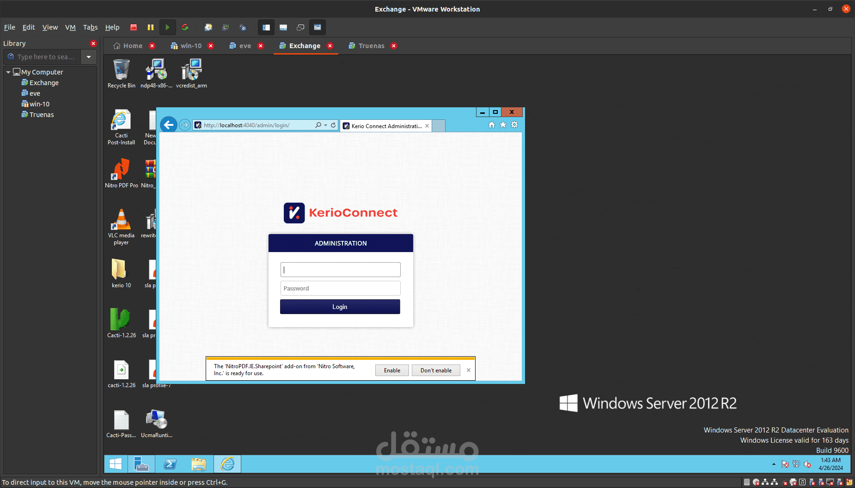Close the Kerio Connect Administration browser tab
This screenshot has width=855, height=488.
[x=427, y=126]
